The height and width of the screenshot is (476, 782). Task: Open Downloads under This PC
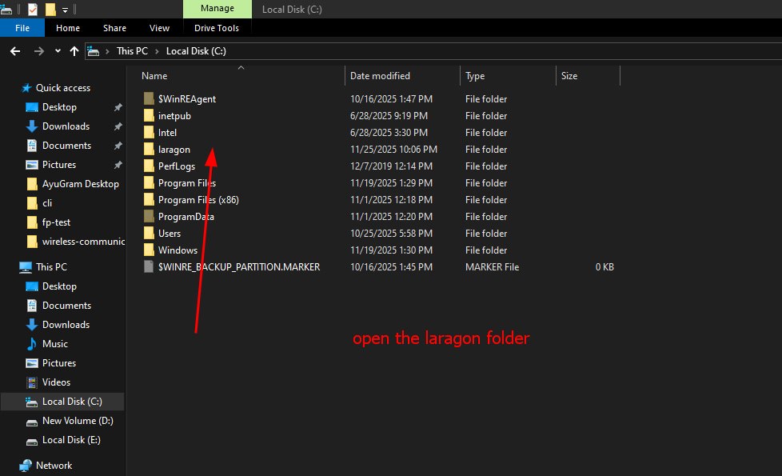pyautogui.click(x=66, y=325)
